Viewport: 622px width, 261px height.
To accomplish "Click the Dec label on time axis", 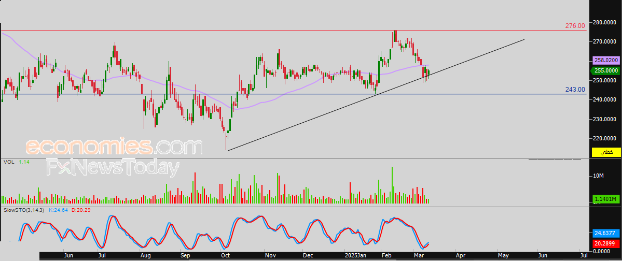I will tap(308, 256).
